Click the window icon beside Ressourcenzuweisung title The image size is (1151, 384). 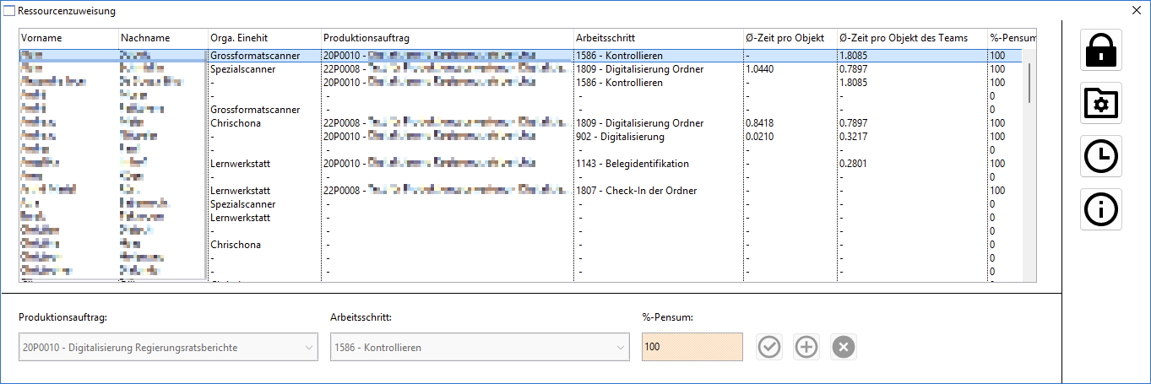pyautogui.click(x=9, y=11)
